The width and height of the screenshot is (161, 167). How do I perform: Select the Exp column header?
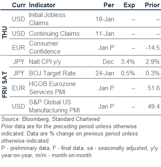[x=129, y=6]
